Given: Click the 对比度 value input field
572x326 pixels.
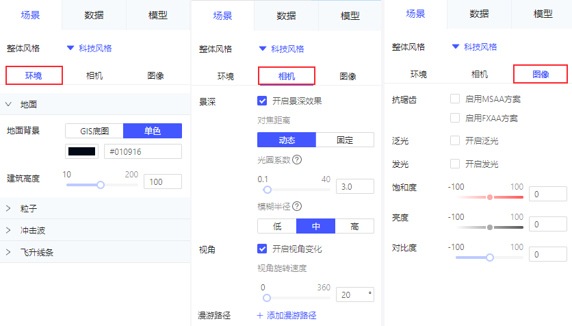Looking at the screenshot, I should (547, 254).
